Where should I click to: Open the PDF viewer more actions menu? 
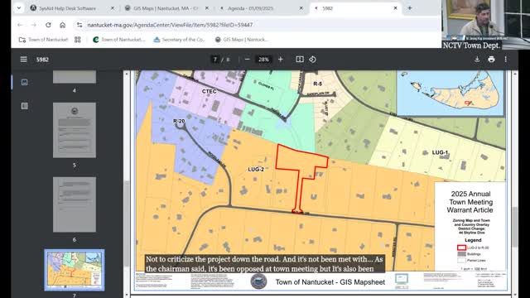click(505, 60)
